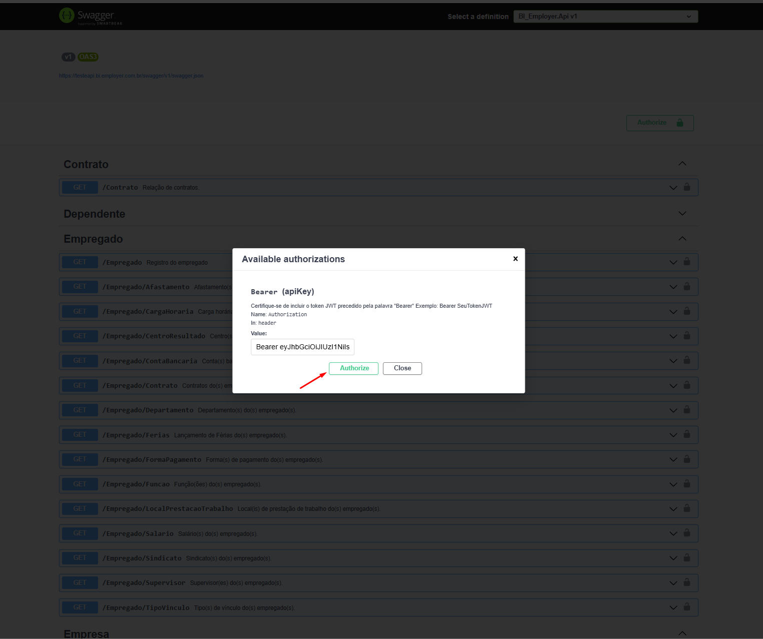Collapse the Empregado section
763x639 pixels.
(x=682, y=238)
